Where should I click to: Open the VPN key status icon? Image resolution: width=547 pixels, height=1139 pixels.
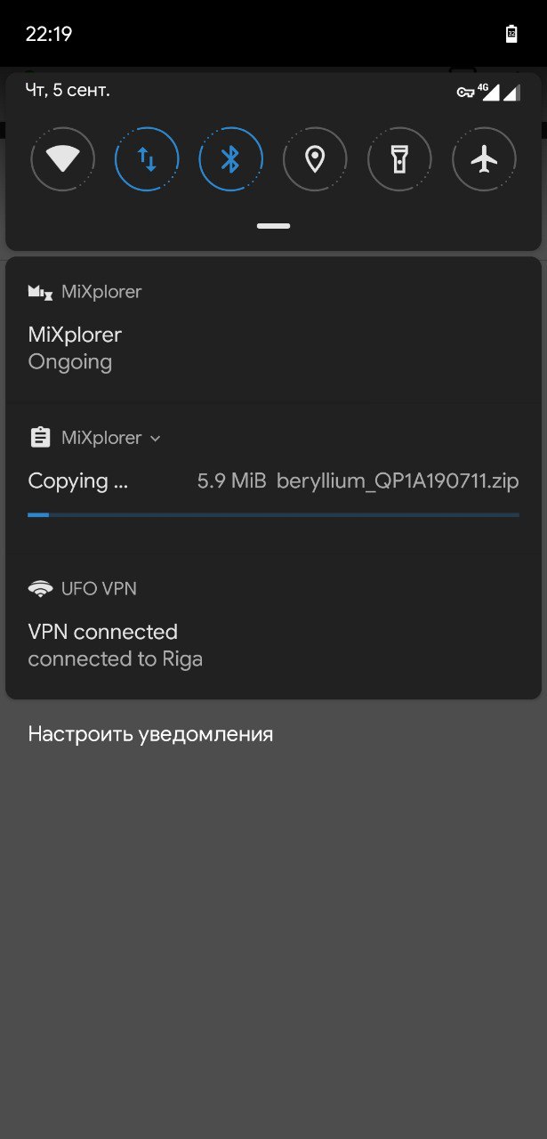[x=465, y=92]
